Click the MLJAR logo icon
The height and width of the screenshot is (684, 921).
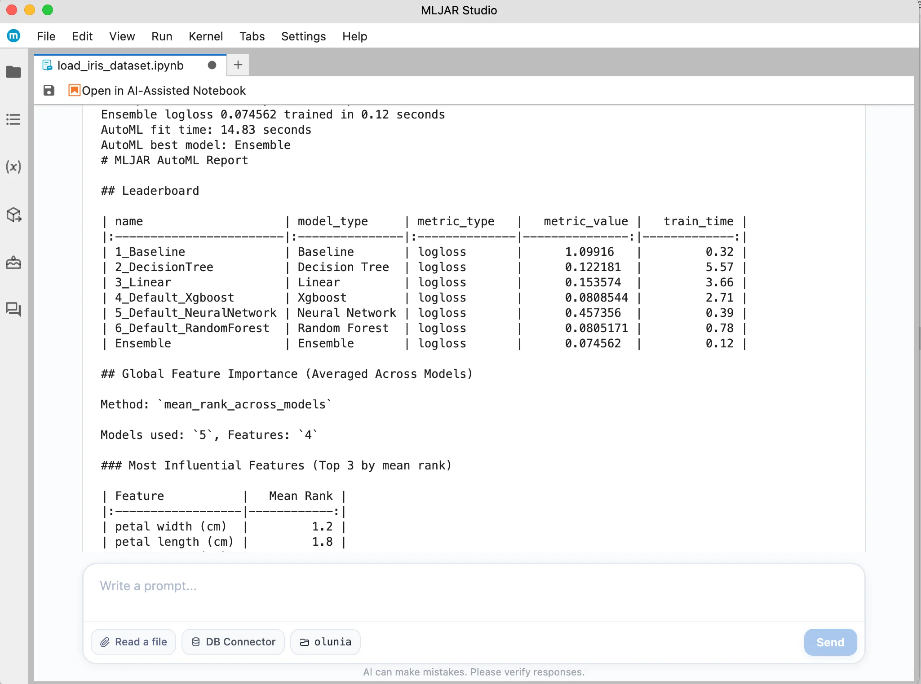click(x=14, y=36)
